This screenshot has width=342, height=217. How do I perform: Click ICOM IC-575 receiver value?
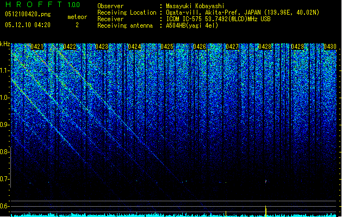coord(218,19)
